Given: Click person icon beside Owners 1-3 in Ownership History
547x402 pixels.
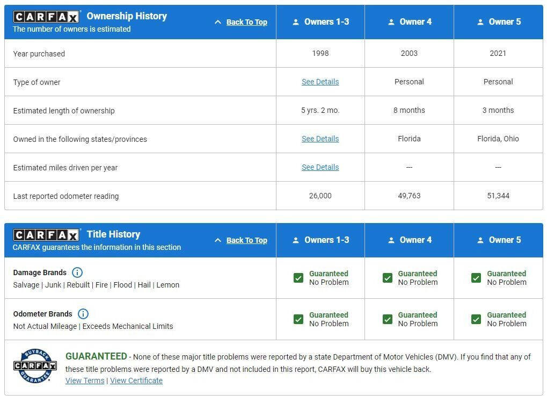Looking at the screenshot, I should [x=295, y=22].
